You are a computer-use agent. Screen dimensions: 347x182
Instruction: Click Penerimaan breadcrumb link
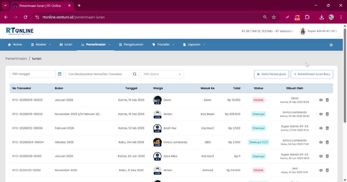[16, 58]
